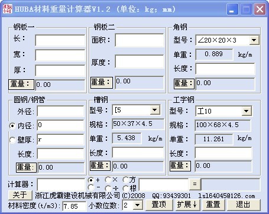Choose the 根 root radio option
This screenshot has height=214, width=269.
pyautogui.click(x=125, y=188)
